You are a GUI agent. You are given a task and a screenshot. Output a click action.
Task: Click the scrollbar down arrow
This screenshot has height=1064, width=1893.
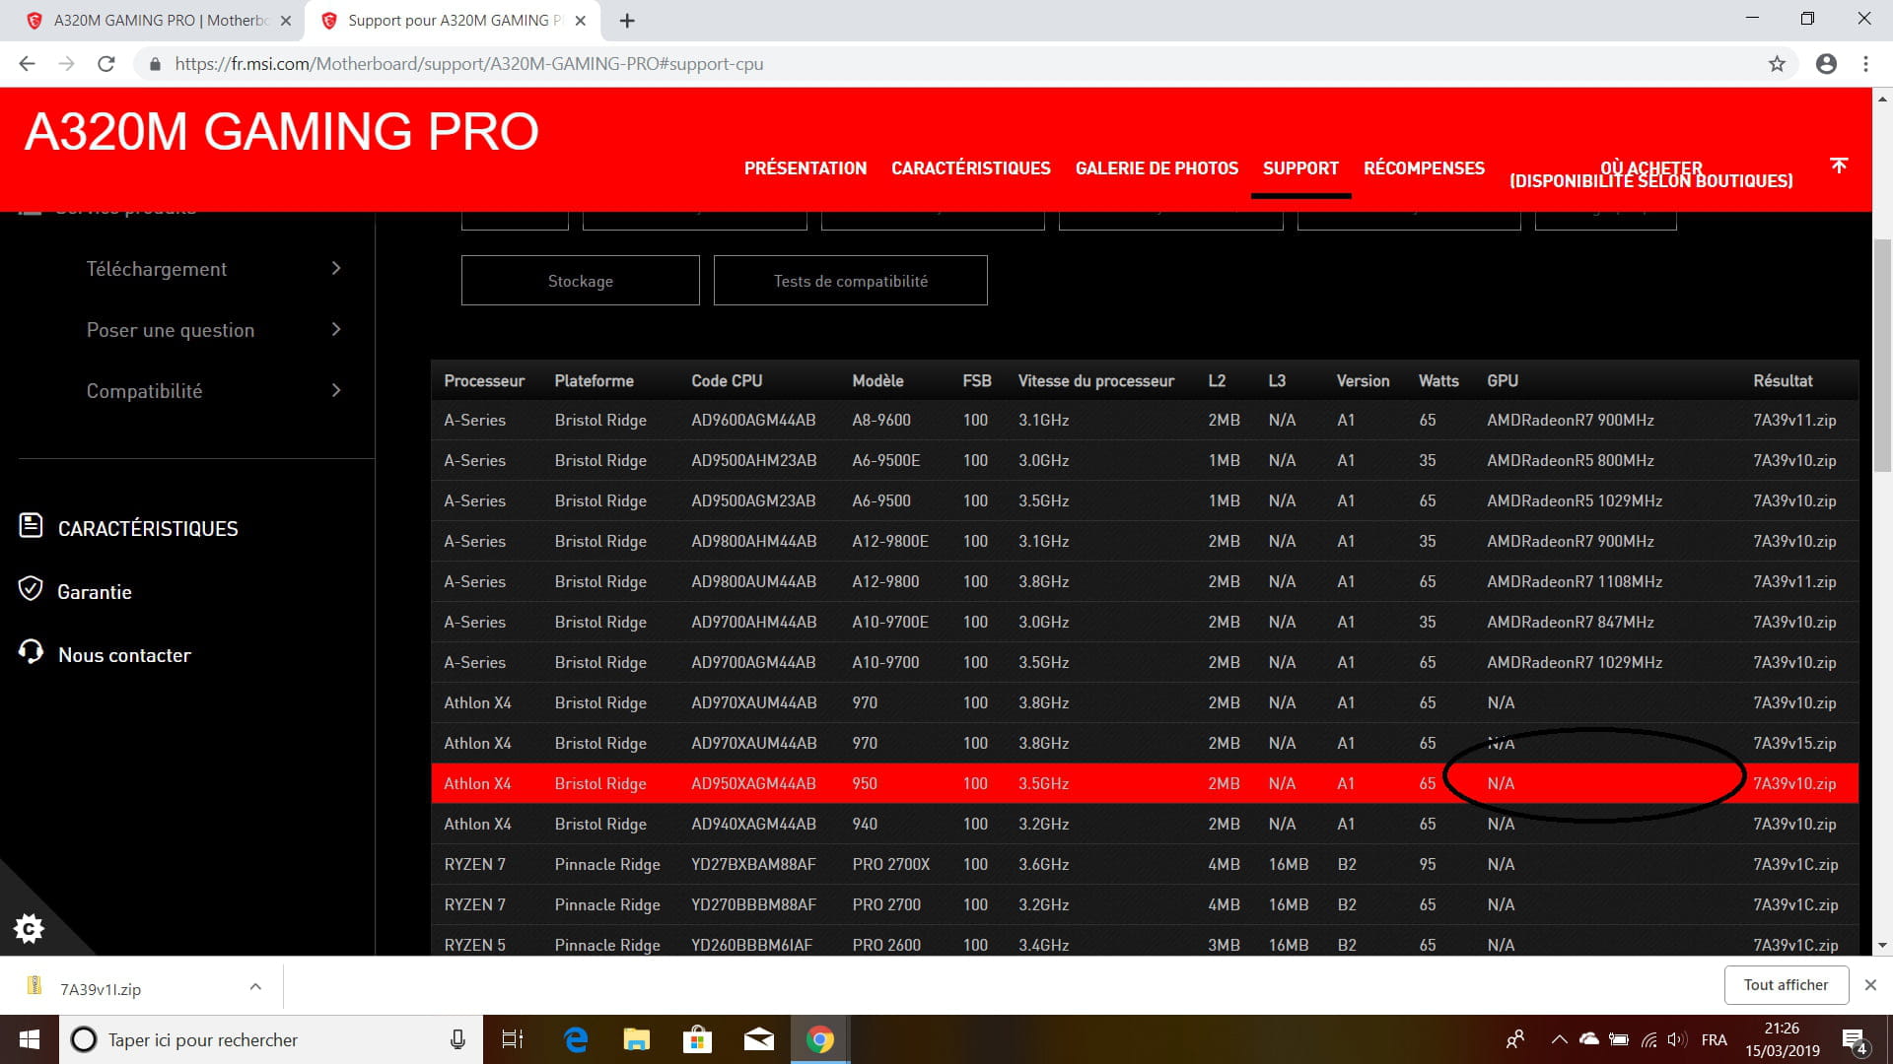pos(1882,945)
